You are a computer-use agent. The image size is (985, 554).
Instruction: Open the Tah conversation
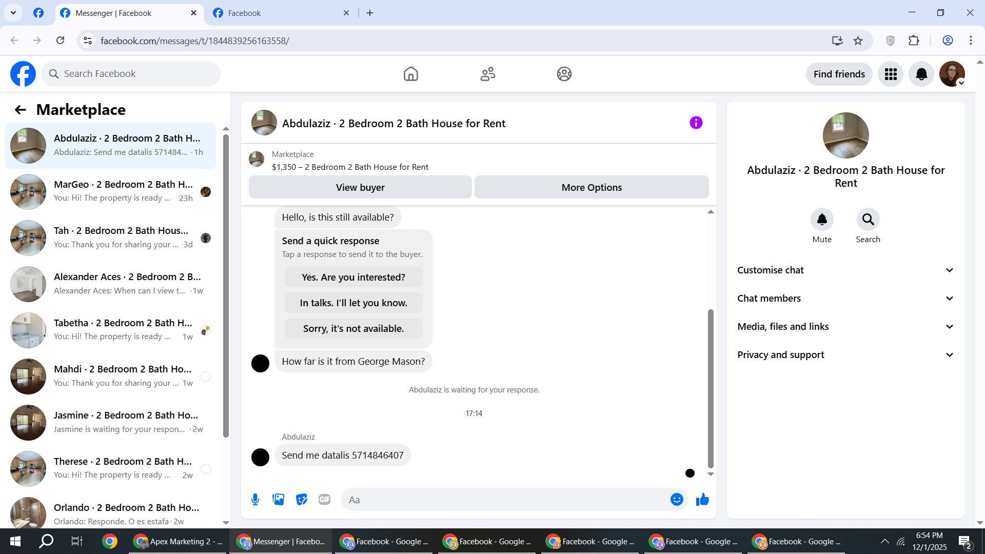tap(110, 238)
